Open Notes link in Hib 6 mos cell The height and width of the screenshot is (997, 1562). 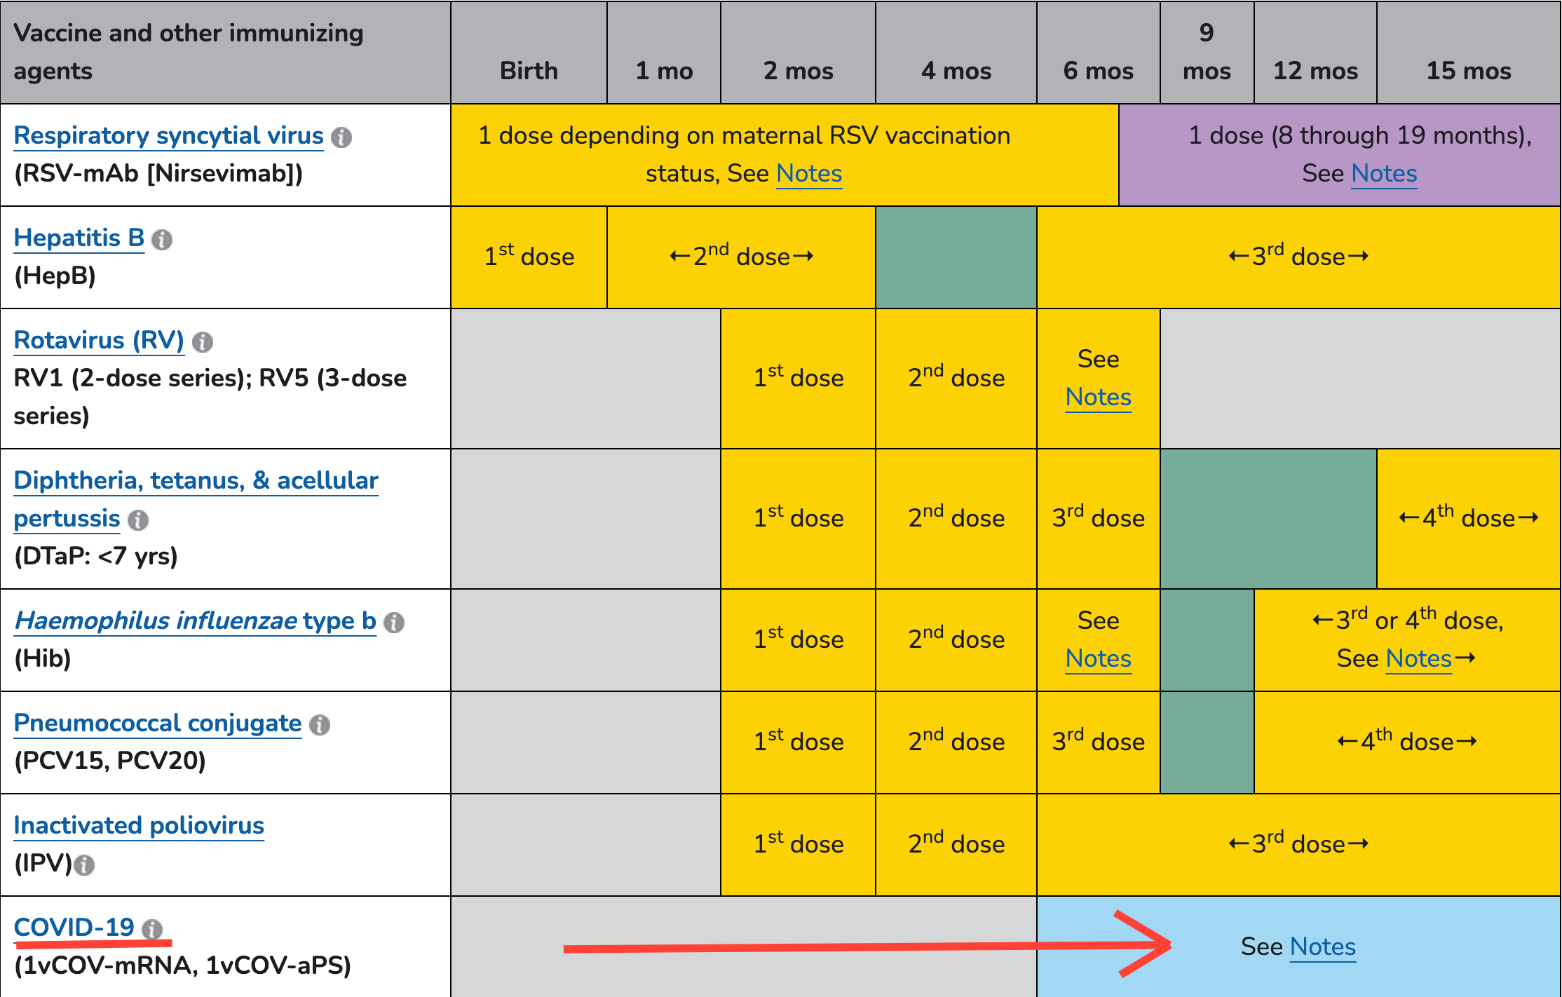tap(1099, 658)
